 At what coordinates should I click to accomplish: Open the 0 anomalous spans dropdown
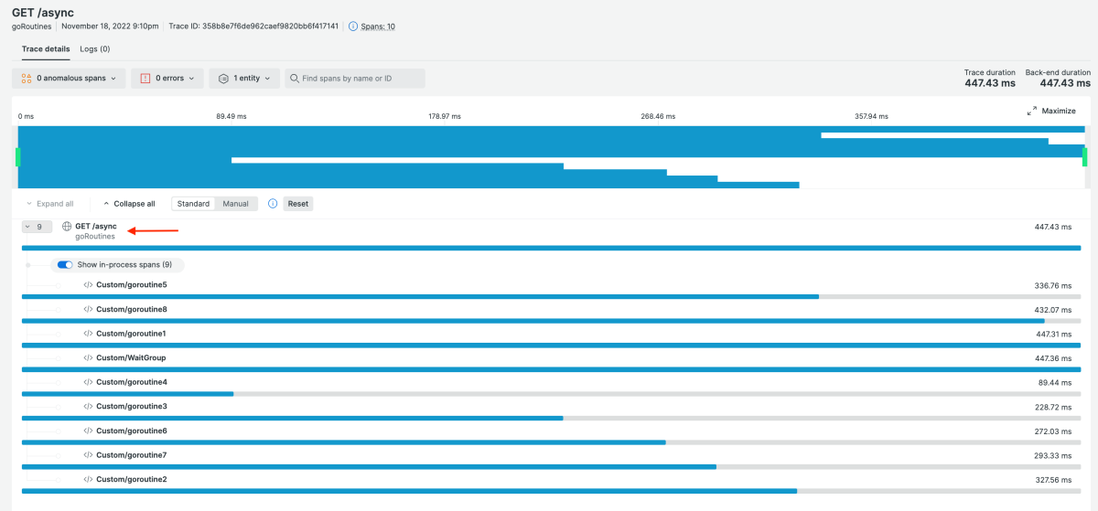point(70,79)
